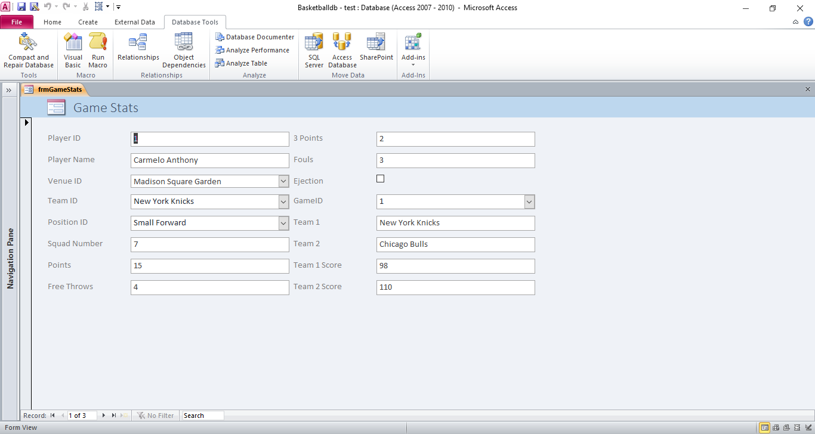Run Compact and Repair Database
The height and width of the screenshot is (434, 815).
29,51
